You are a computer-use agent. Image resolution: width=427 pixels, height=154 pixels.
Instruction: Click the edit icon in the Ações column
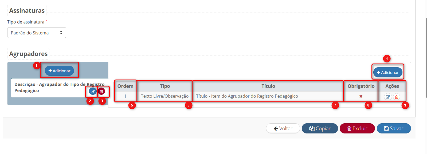[x=388, y=97]
